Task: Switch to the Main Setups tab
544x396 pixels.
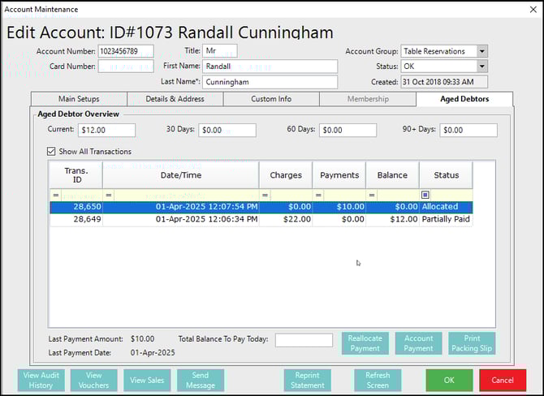Action: (x=79, y=99)
